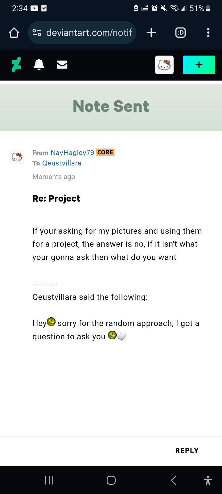
Task: Tap REPLY to respond to note
Action: click(x=187, y=450)
